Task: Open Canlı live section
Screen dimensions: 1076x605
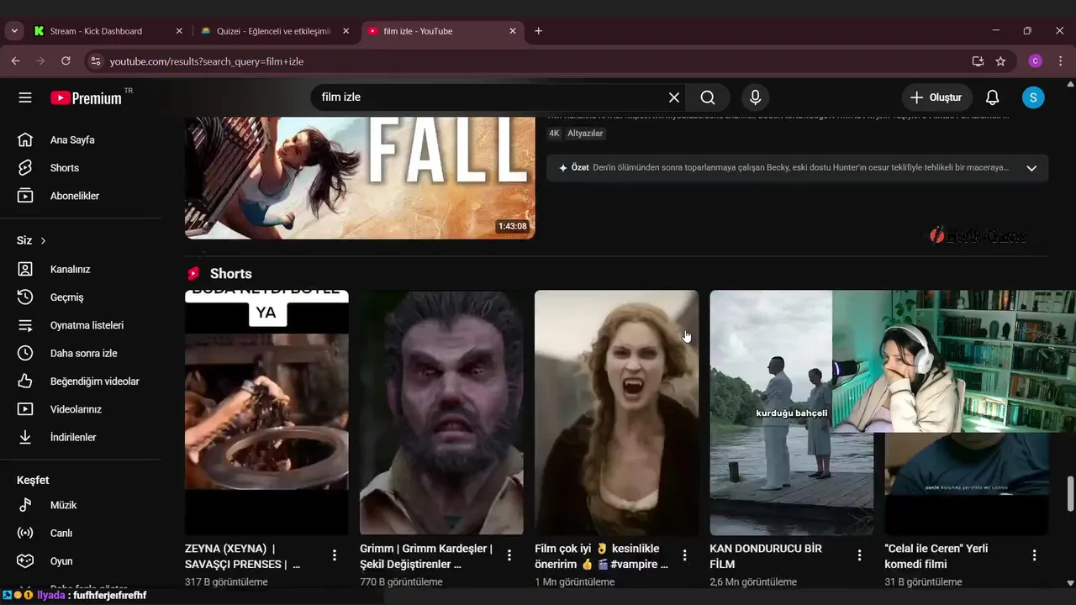Action: tap(81, 533)
